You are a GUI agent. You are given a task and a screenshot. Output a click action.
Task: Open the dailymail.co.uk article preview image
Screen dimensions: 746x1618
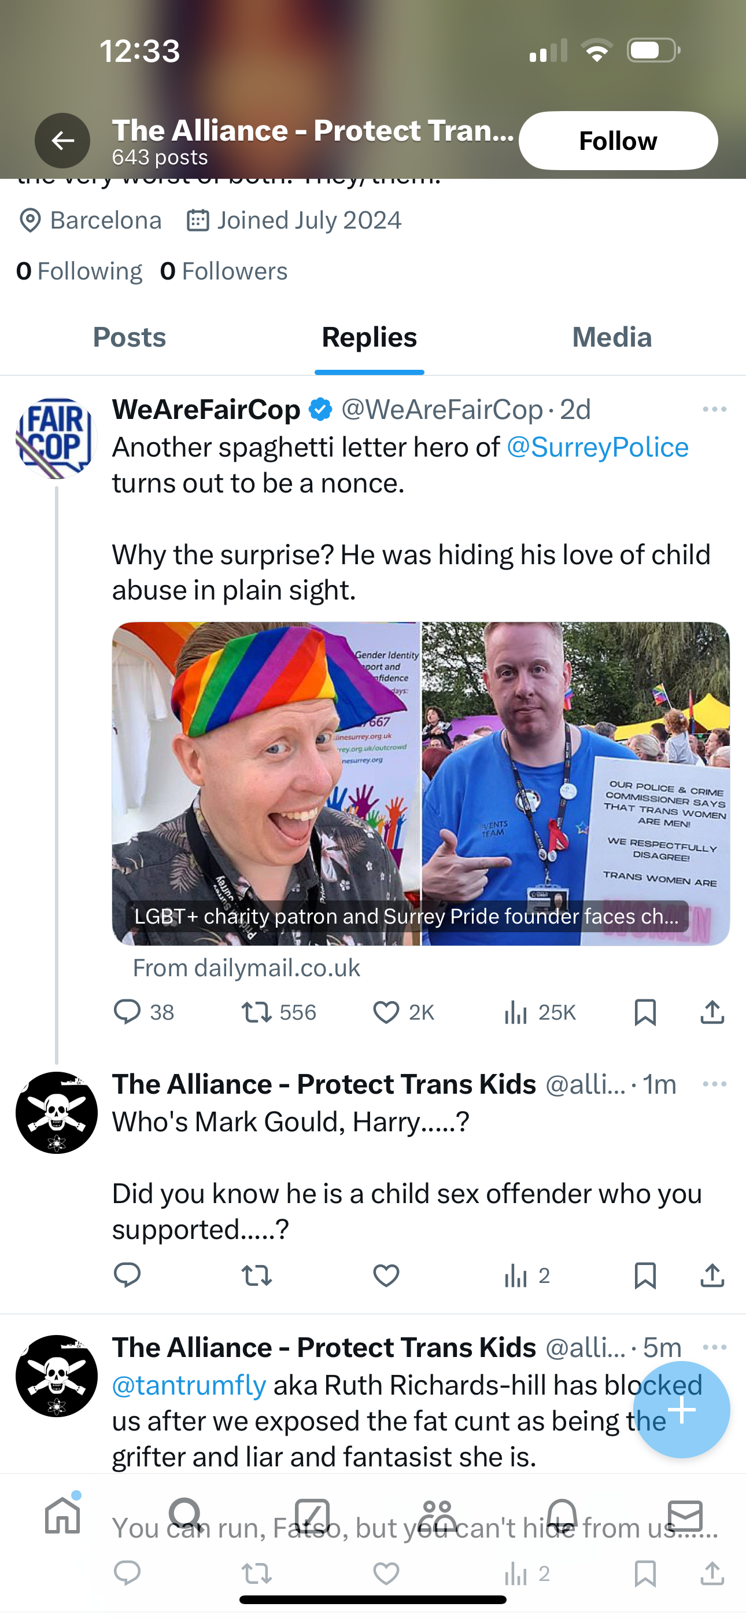421,783
